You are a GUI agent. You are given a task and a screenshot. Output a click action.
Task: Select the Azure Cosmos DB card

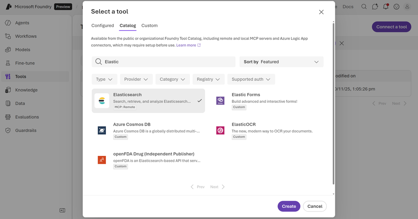click(x=148, y=130)
